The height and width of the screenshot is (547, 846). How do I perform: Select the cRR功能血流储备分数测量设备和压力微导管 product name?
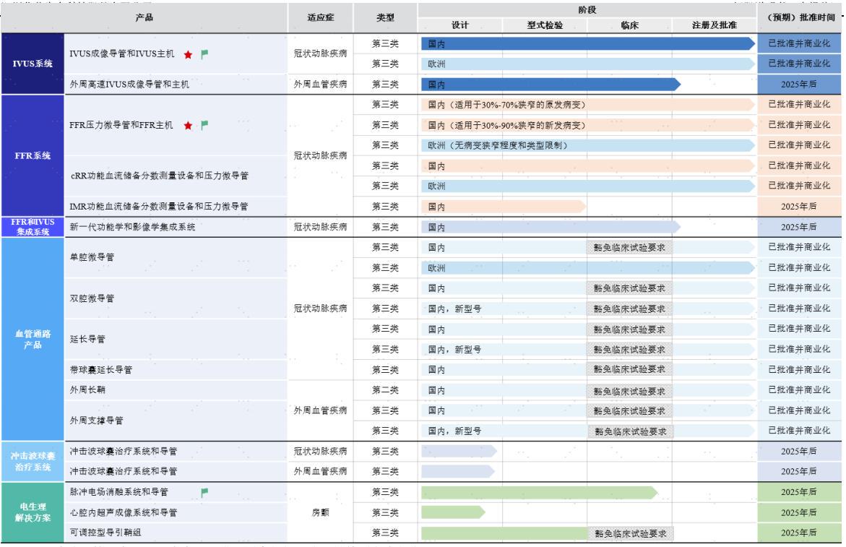pyautogui.click(x=160, y=176)
